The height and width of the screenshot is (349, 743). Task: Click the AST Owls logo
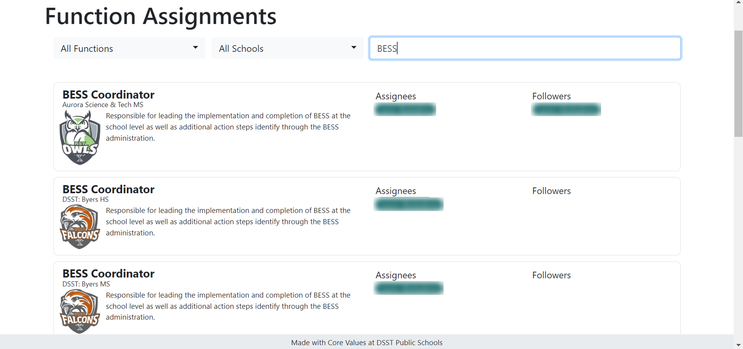click(80, 138)
